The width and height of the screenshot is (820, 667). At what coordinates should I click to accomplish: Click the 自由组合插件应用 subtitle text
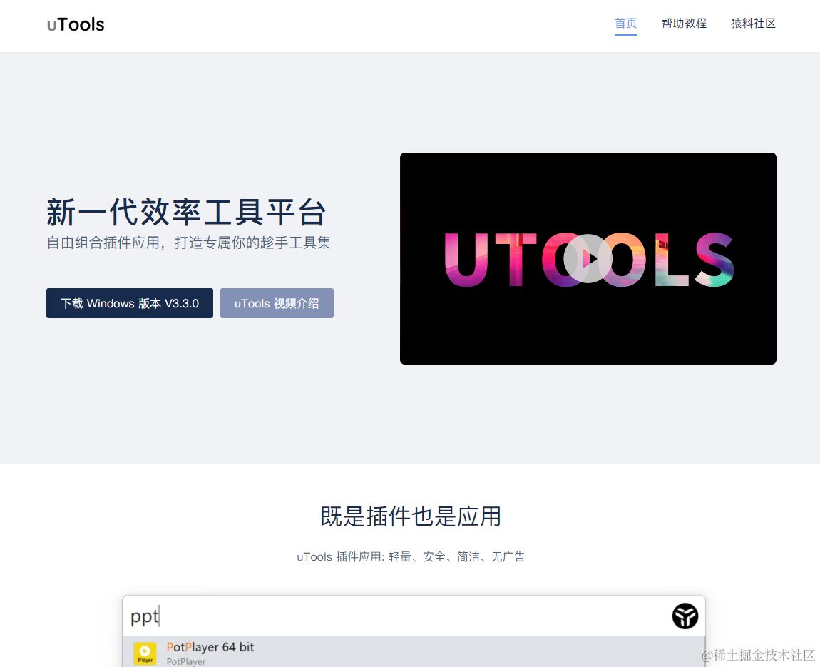pyautogui.click(x=189, y=243)
